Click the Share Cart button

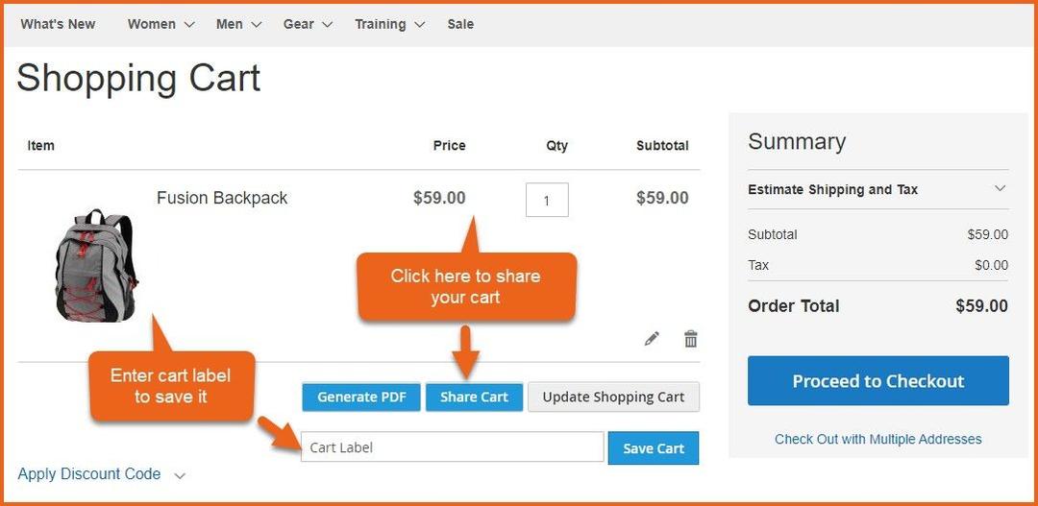pos(474,398)
